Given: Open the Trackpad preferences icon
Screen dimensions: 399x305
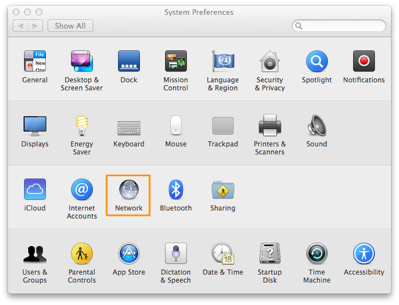Looking at the screenshot, I should tap(223, 125).
